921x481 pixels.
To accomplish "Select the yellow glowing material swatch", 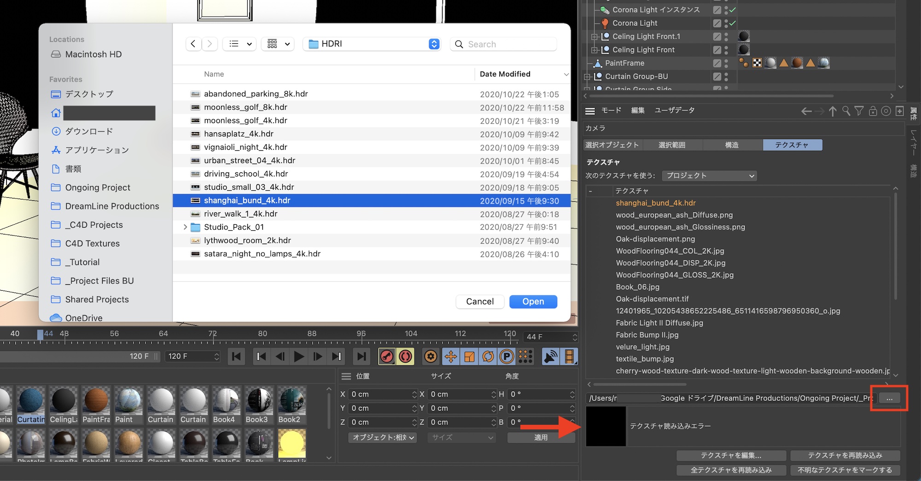I will (x=291, y=443).
